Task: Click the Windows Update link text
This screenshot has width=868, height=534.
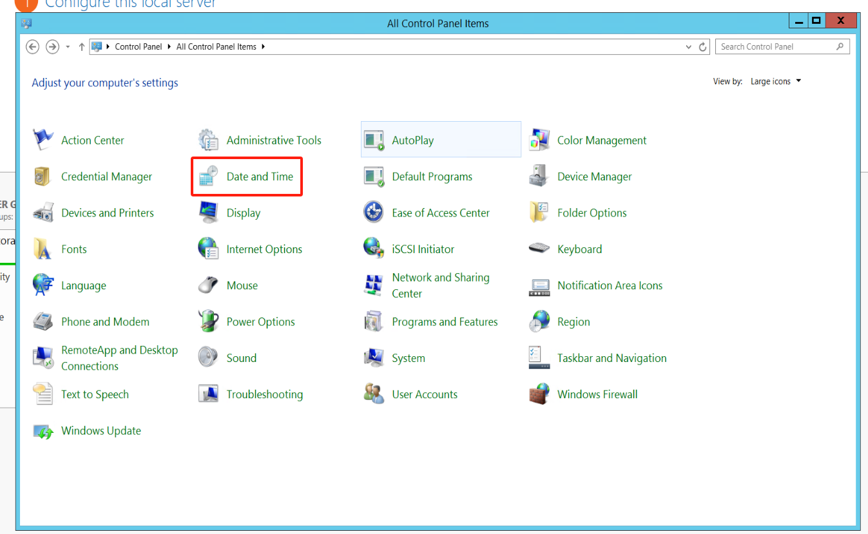Action: [101, 431]
